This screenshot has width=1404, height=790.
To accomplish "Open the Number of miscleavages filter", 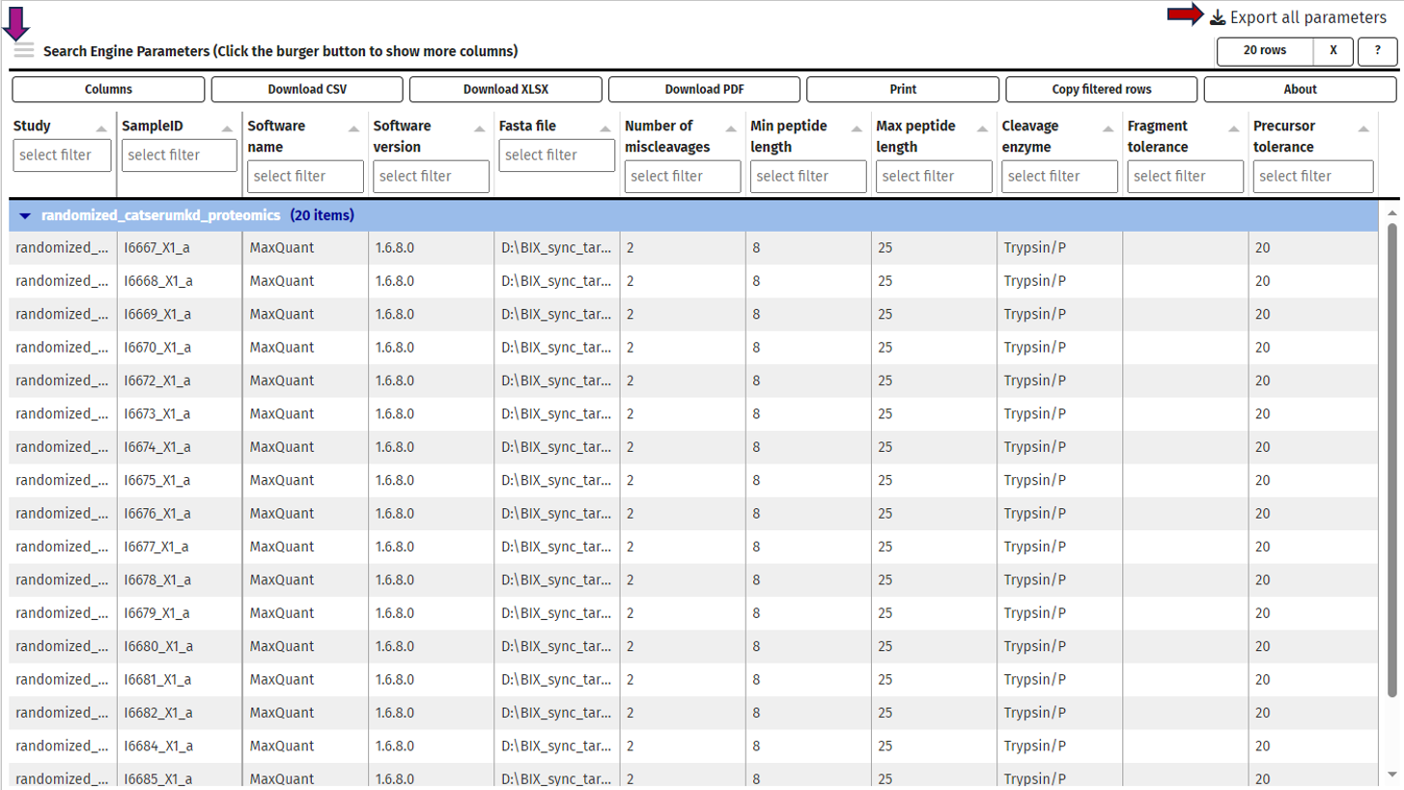I will [682, 176].
